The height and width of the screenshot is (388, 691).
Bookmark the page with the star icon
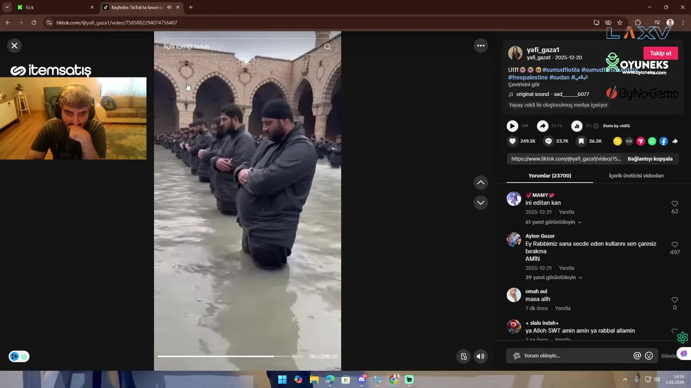click(x=620, y=23)
